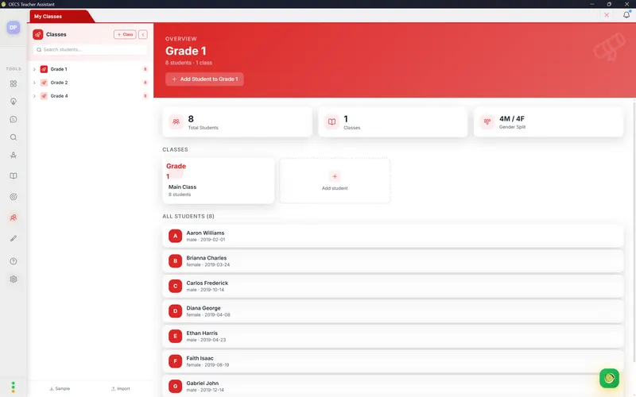This screenshot has height=397, width=636.
Task: Click the red Classes rocket icon header
Action: [x=38, y=34]
